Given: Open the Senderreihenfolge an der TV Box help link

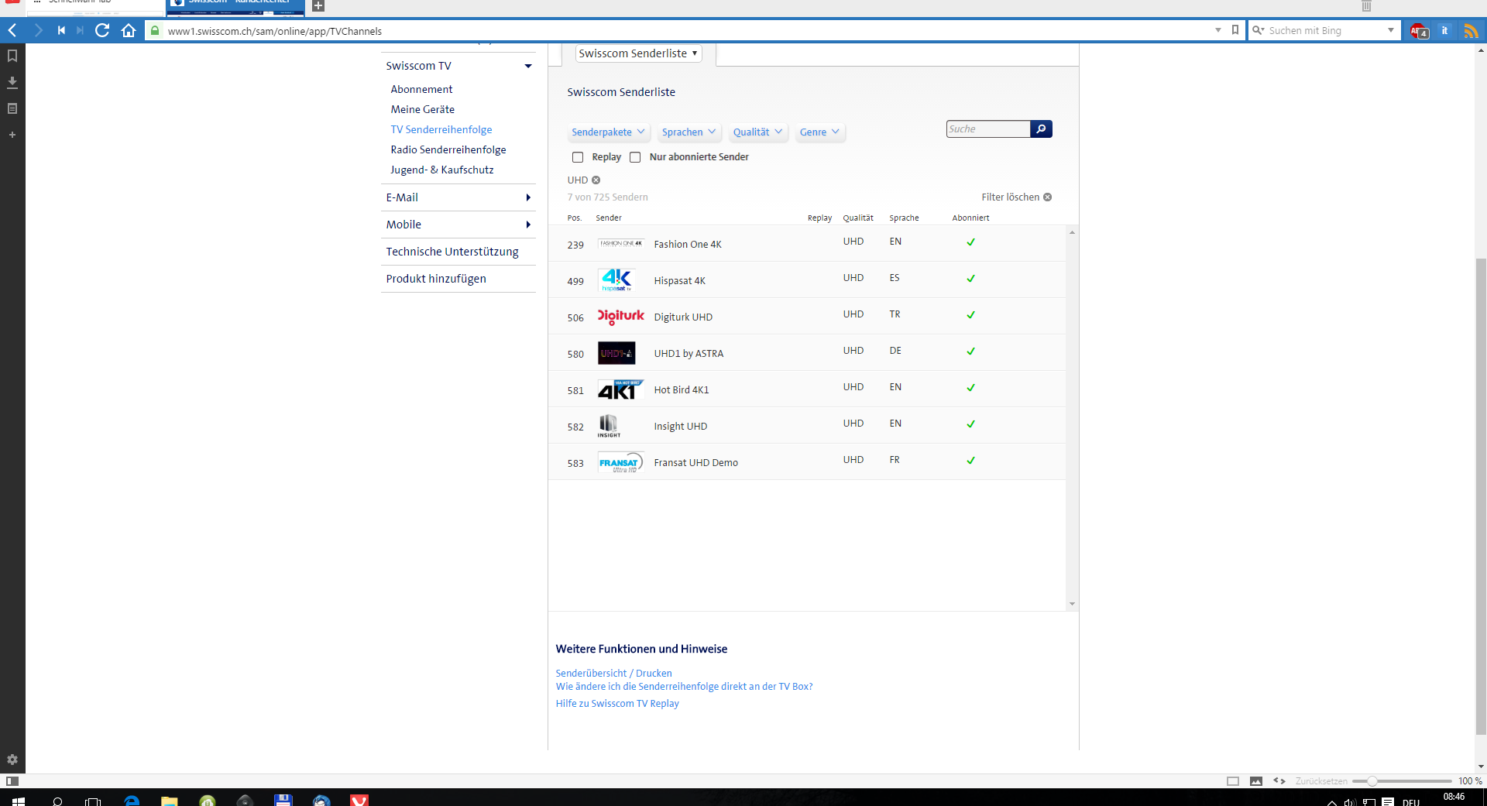Looking at the screenshot, I should (684, 687).
